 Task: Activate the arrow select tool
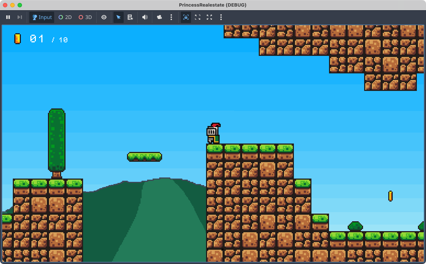pos(118,17)
